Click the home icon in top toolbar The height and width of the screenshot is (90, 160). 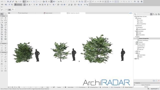coord(135,1)
